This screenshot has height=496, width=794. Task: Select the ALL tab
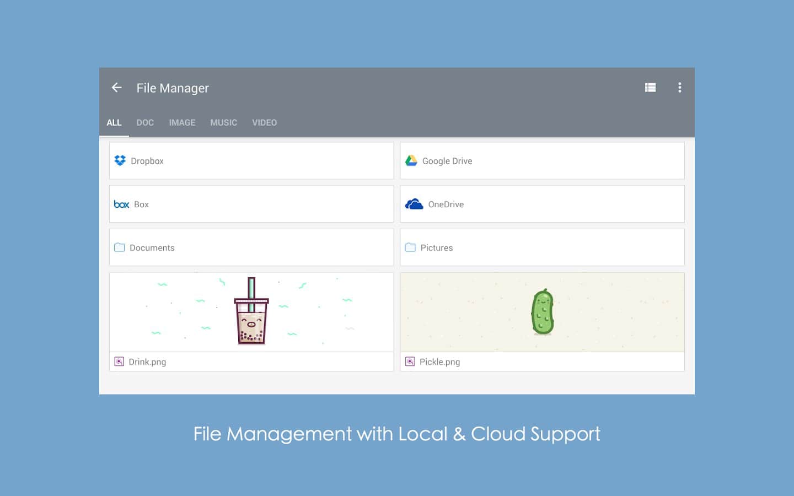pos(114,122)
